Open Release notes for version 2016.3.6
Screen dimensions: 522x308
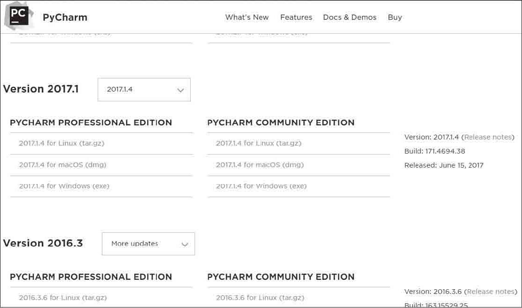point(491,292)
